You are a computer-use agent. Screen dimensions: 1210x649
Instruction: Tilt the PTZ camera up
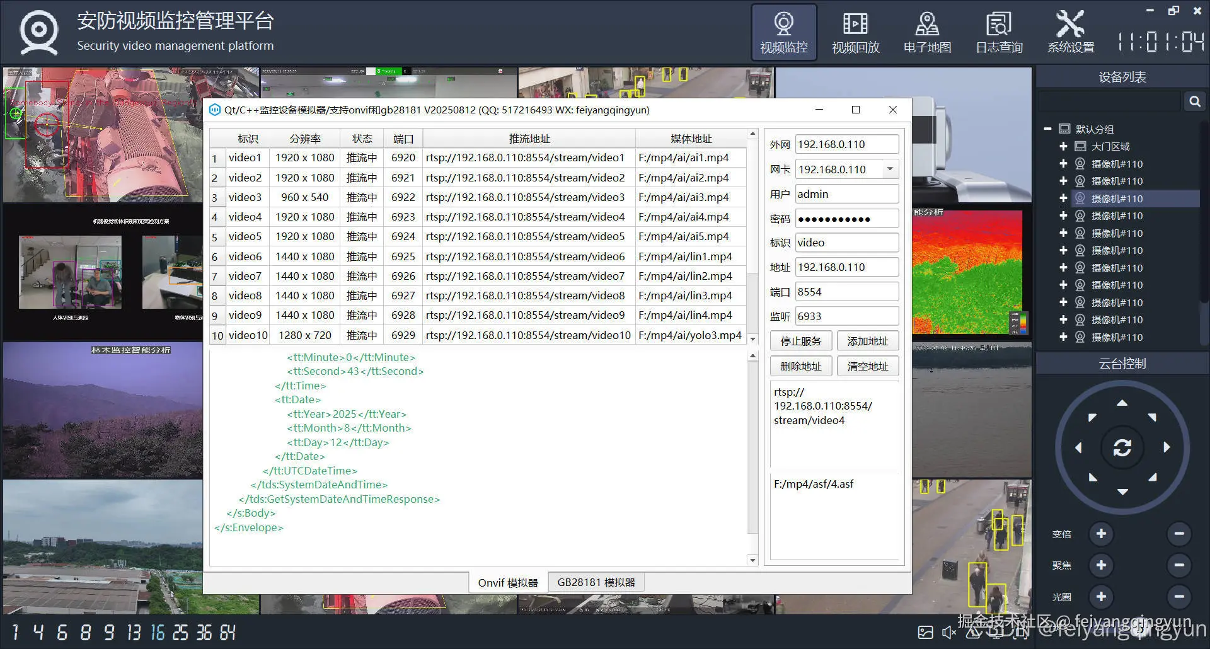[1122, 403]
